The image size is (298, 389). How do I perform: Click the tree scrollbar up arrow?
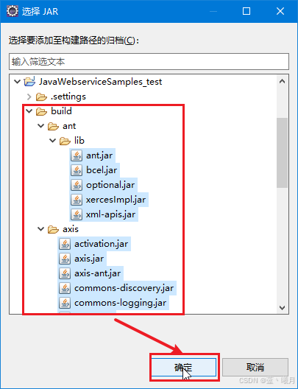[282, 81]
